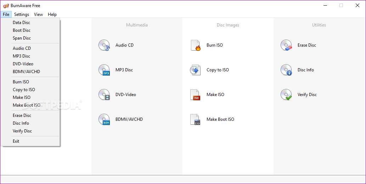Pick Burn ISO in the File menu
This screenshot has width=366, height=184.
[x=30, y=82]
